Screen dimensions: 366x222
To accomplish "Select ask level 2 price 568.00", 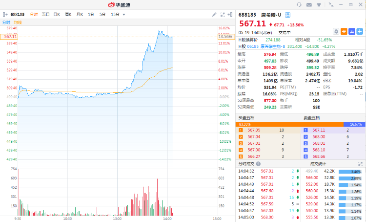I will [319, 136].
